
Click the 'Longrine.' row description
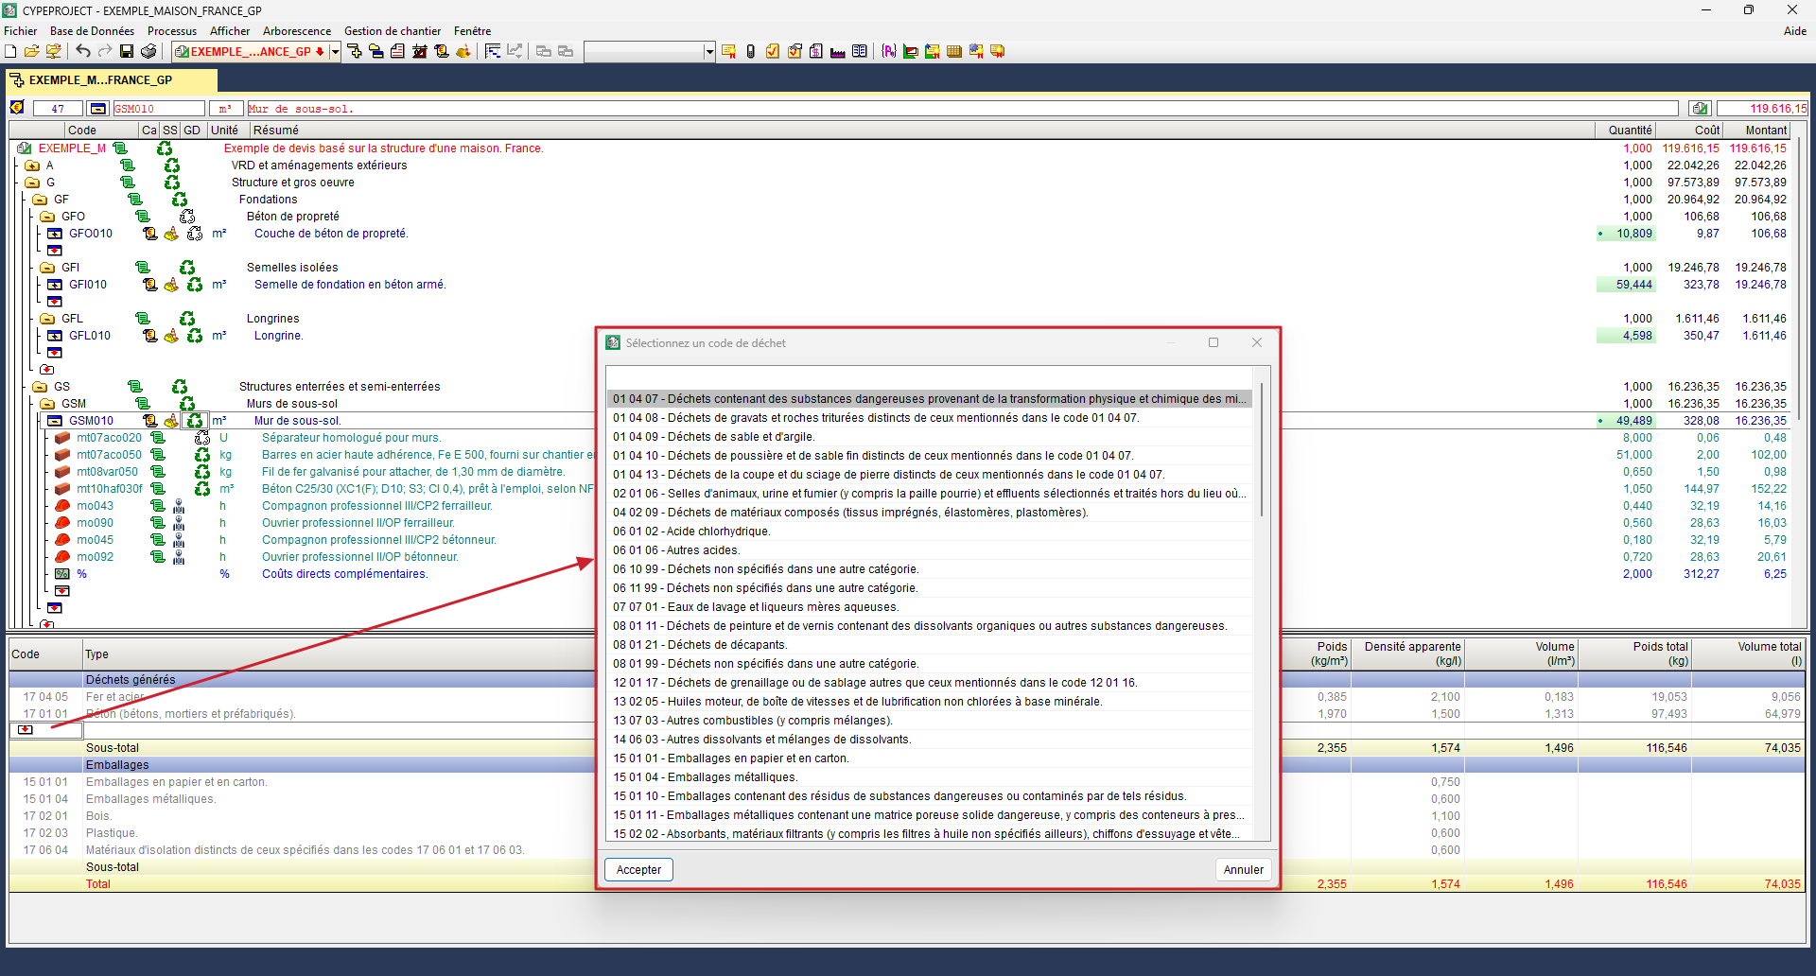pyautogui.click(x=279, y=336)
